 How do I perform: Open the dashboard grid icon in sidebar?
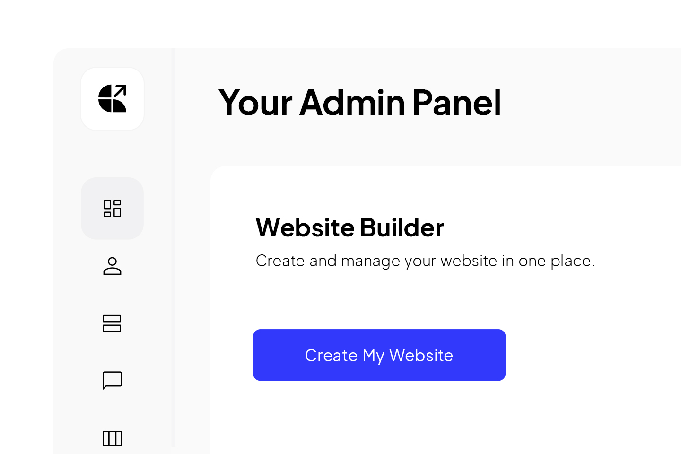pos(113,209)
